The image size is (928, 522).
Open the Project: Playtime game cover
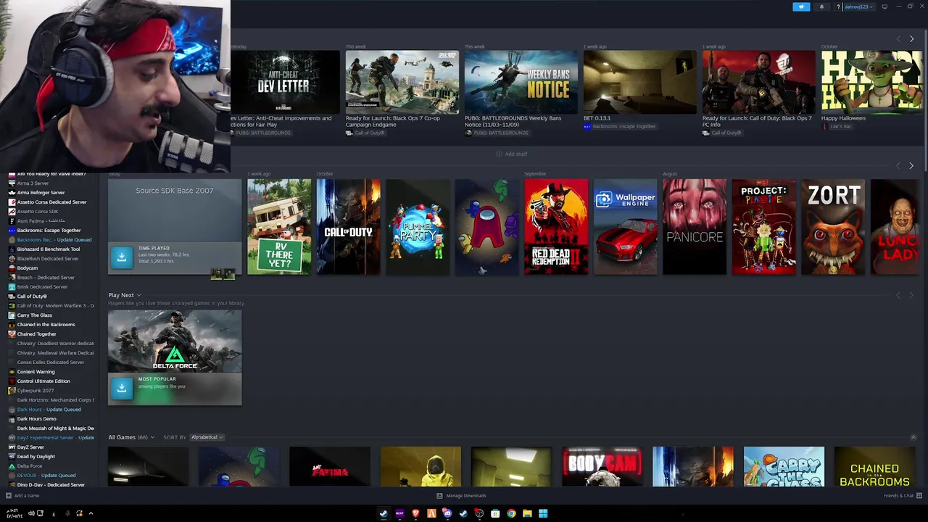point(764,227)
